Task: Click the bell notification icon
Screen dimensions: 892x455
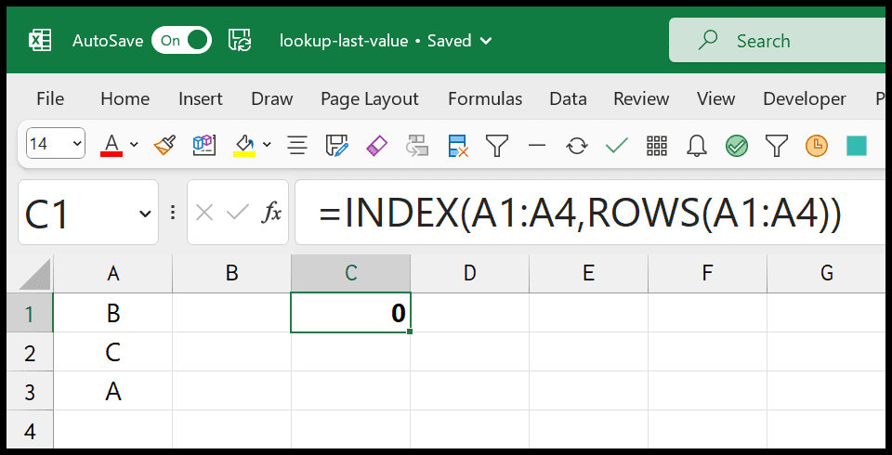Action: pos(697,146)
